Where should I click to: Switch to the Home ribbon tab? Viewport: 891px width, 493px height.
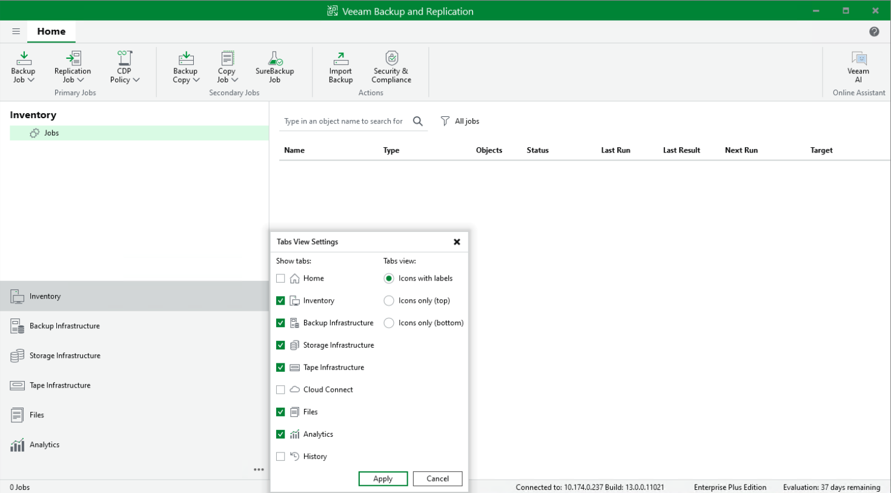51,31
